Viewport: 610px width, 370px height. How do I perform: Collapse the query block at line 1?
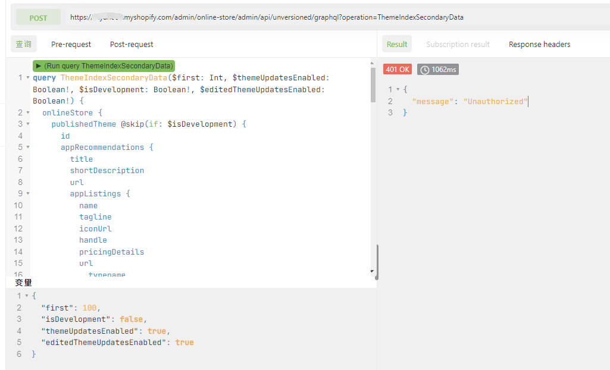pyautogui.click(x=28, y=78)
